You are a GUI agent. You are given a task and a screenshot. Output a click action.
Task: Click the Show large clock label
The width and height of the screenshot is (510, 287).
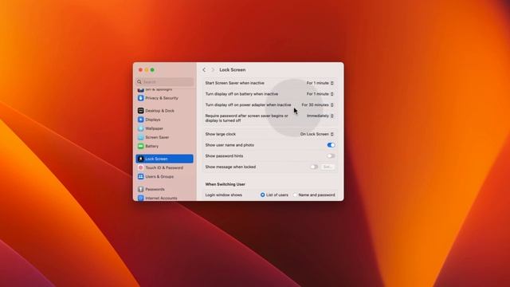[x=221, y=134]
